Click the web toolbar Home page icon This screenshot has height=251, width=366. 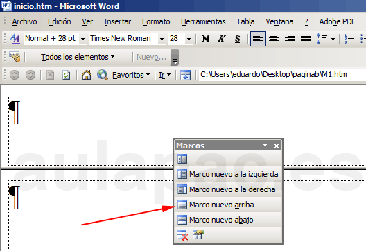pos(87,75)
